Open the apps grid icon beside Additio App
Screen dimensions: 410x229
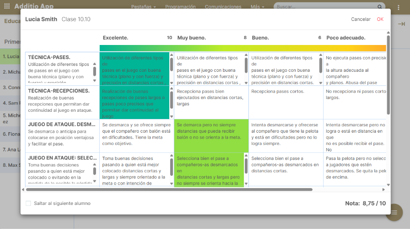(x=7, y=7)
